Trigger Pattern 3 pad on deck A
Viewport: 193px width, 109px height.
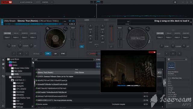(x=24, y=37)
